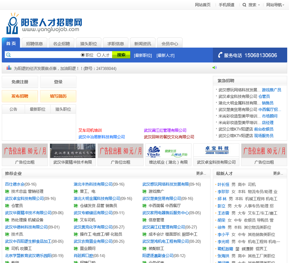Show 更多 in 推荐企业 section
Viewport: 289px width, 263px height.
(x=201, y=173)
